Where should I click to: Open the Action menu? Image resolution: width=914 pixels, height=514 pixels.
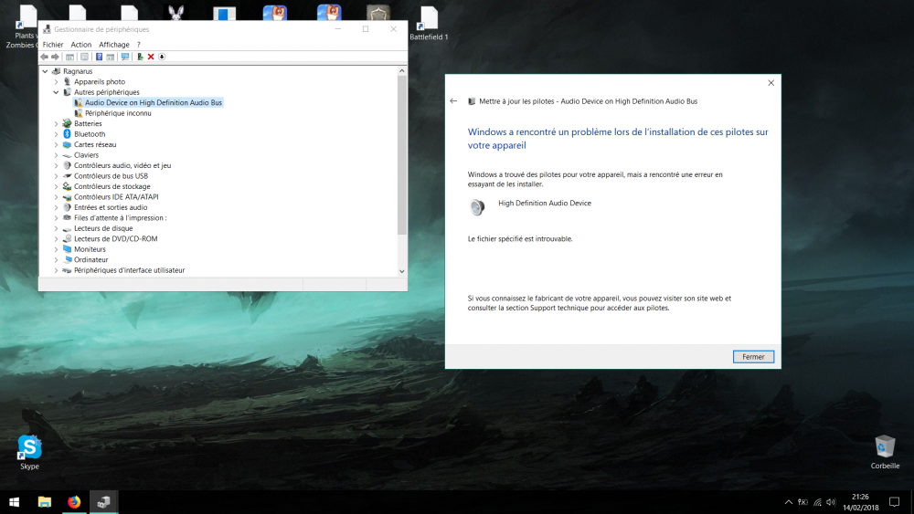click(81, 44)
